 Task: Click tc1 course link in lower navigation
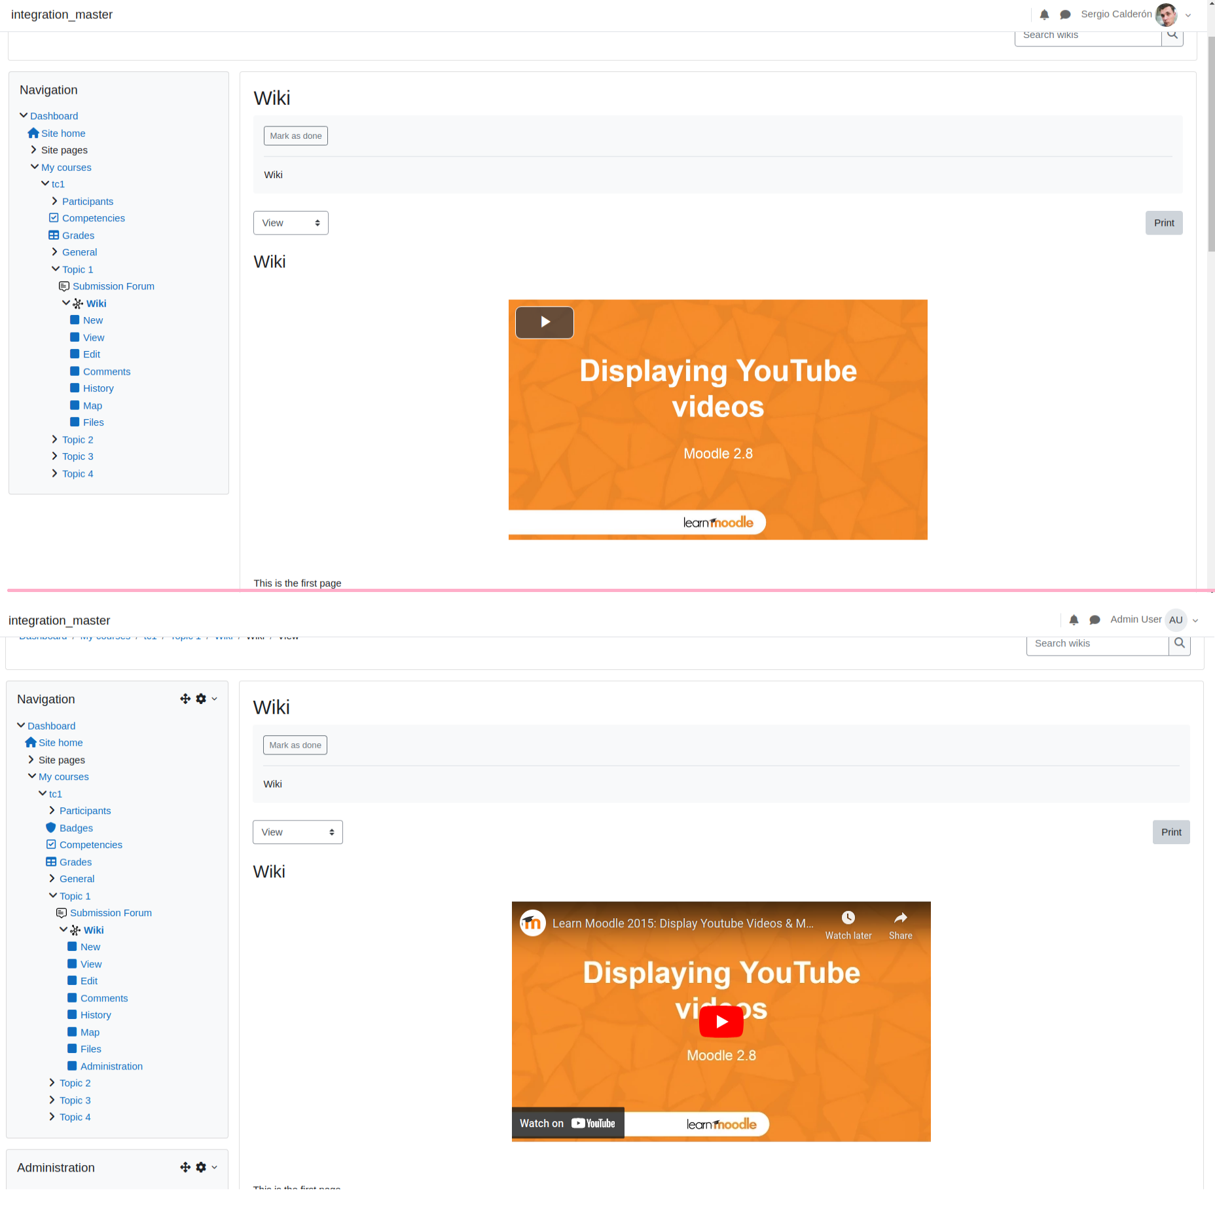pyautogui.click(x=56, y=794)
